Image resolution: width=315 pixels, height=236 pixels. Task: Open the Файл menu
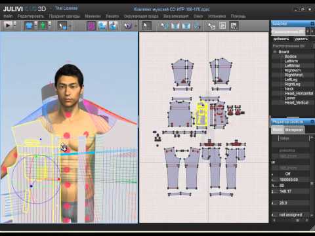8,16
